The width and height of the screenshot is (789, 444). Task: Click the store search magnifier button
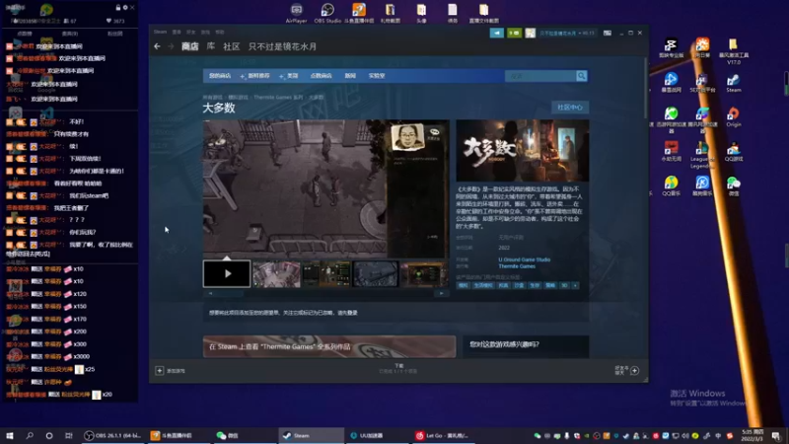[581, 76]
